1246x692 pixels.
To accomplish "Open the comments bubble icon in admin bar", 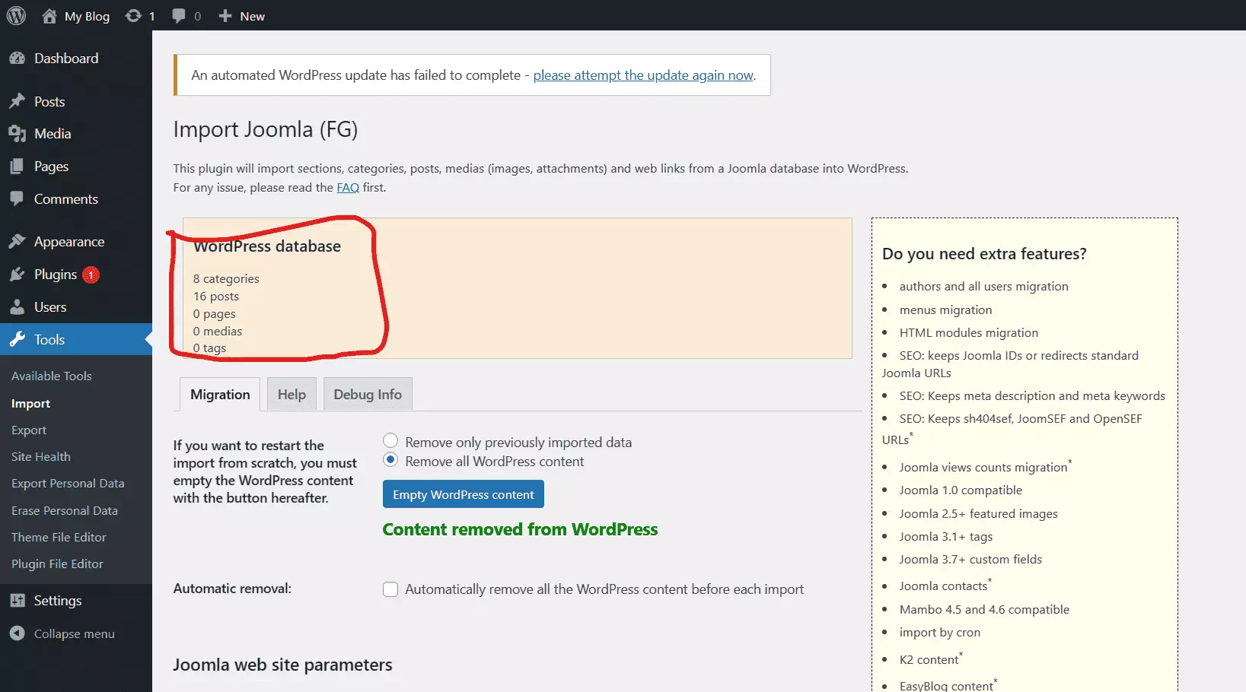I will point(179,16).
